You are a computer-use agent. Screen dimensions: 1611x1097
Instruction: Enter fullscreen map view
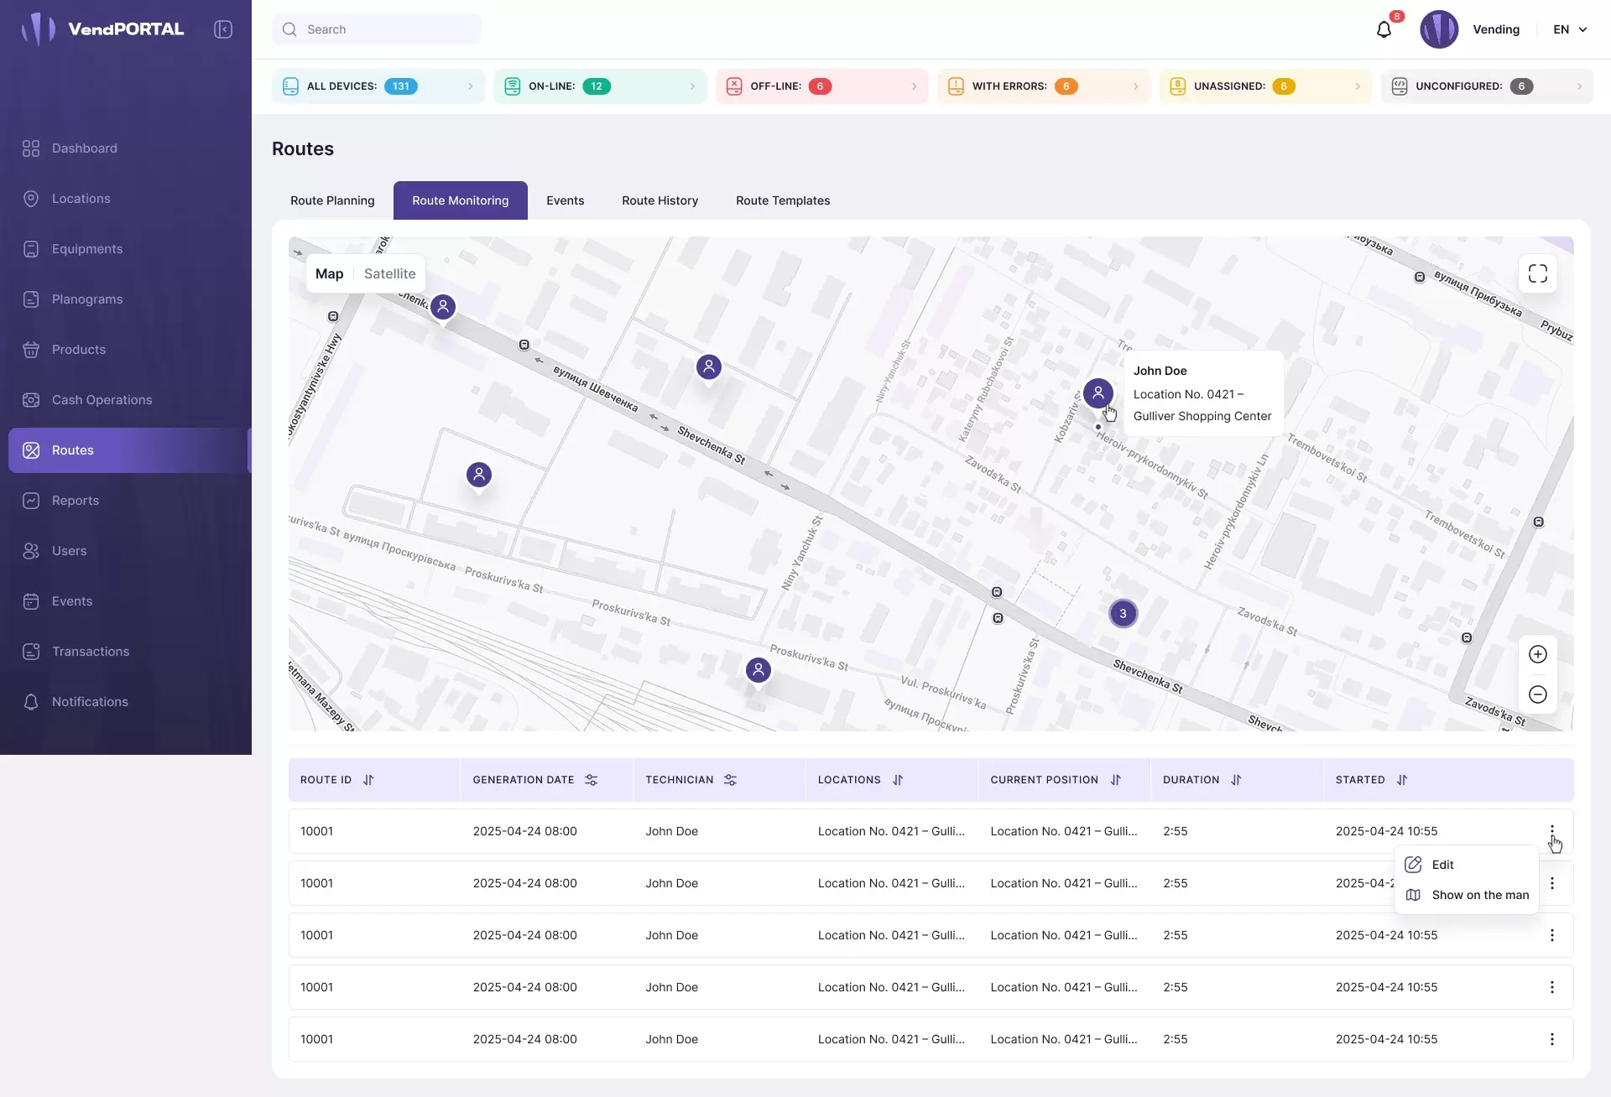tap(1537, 274)
